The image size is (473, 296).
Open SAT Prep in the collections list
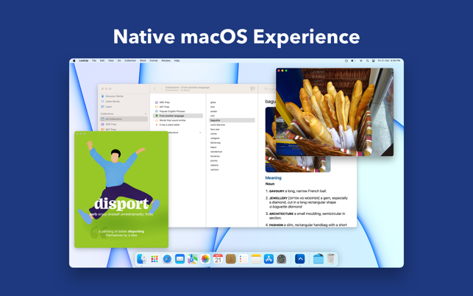click(x=178, y=107)
